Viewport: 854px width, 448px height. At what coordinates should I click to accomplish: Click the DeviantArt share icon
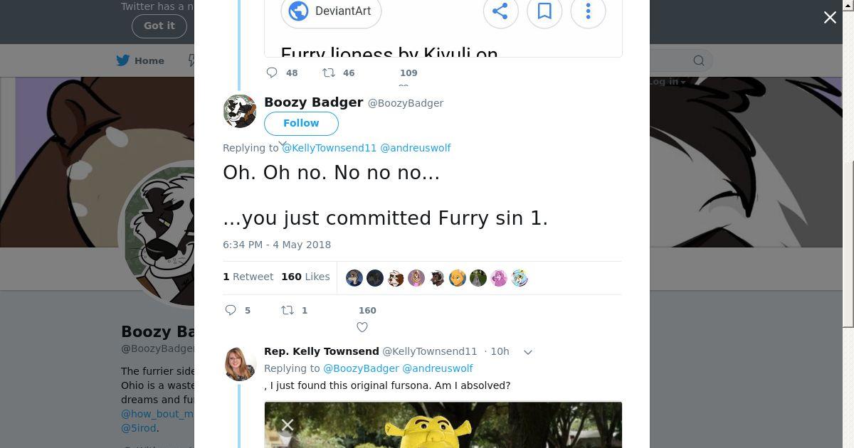pos(500,11)
